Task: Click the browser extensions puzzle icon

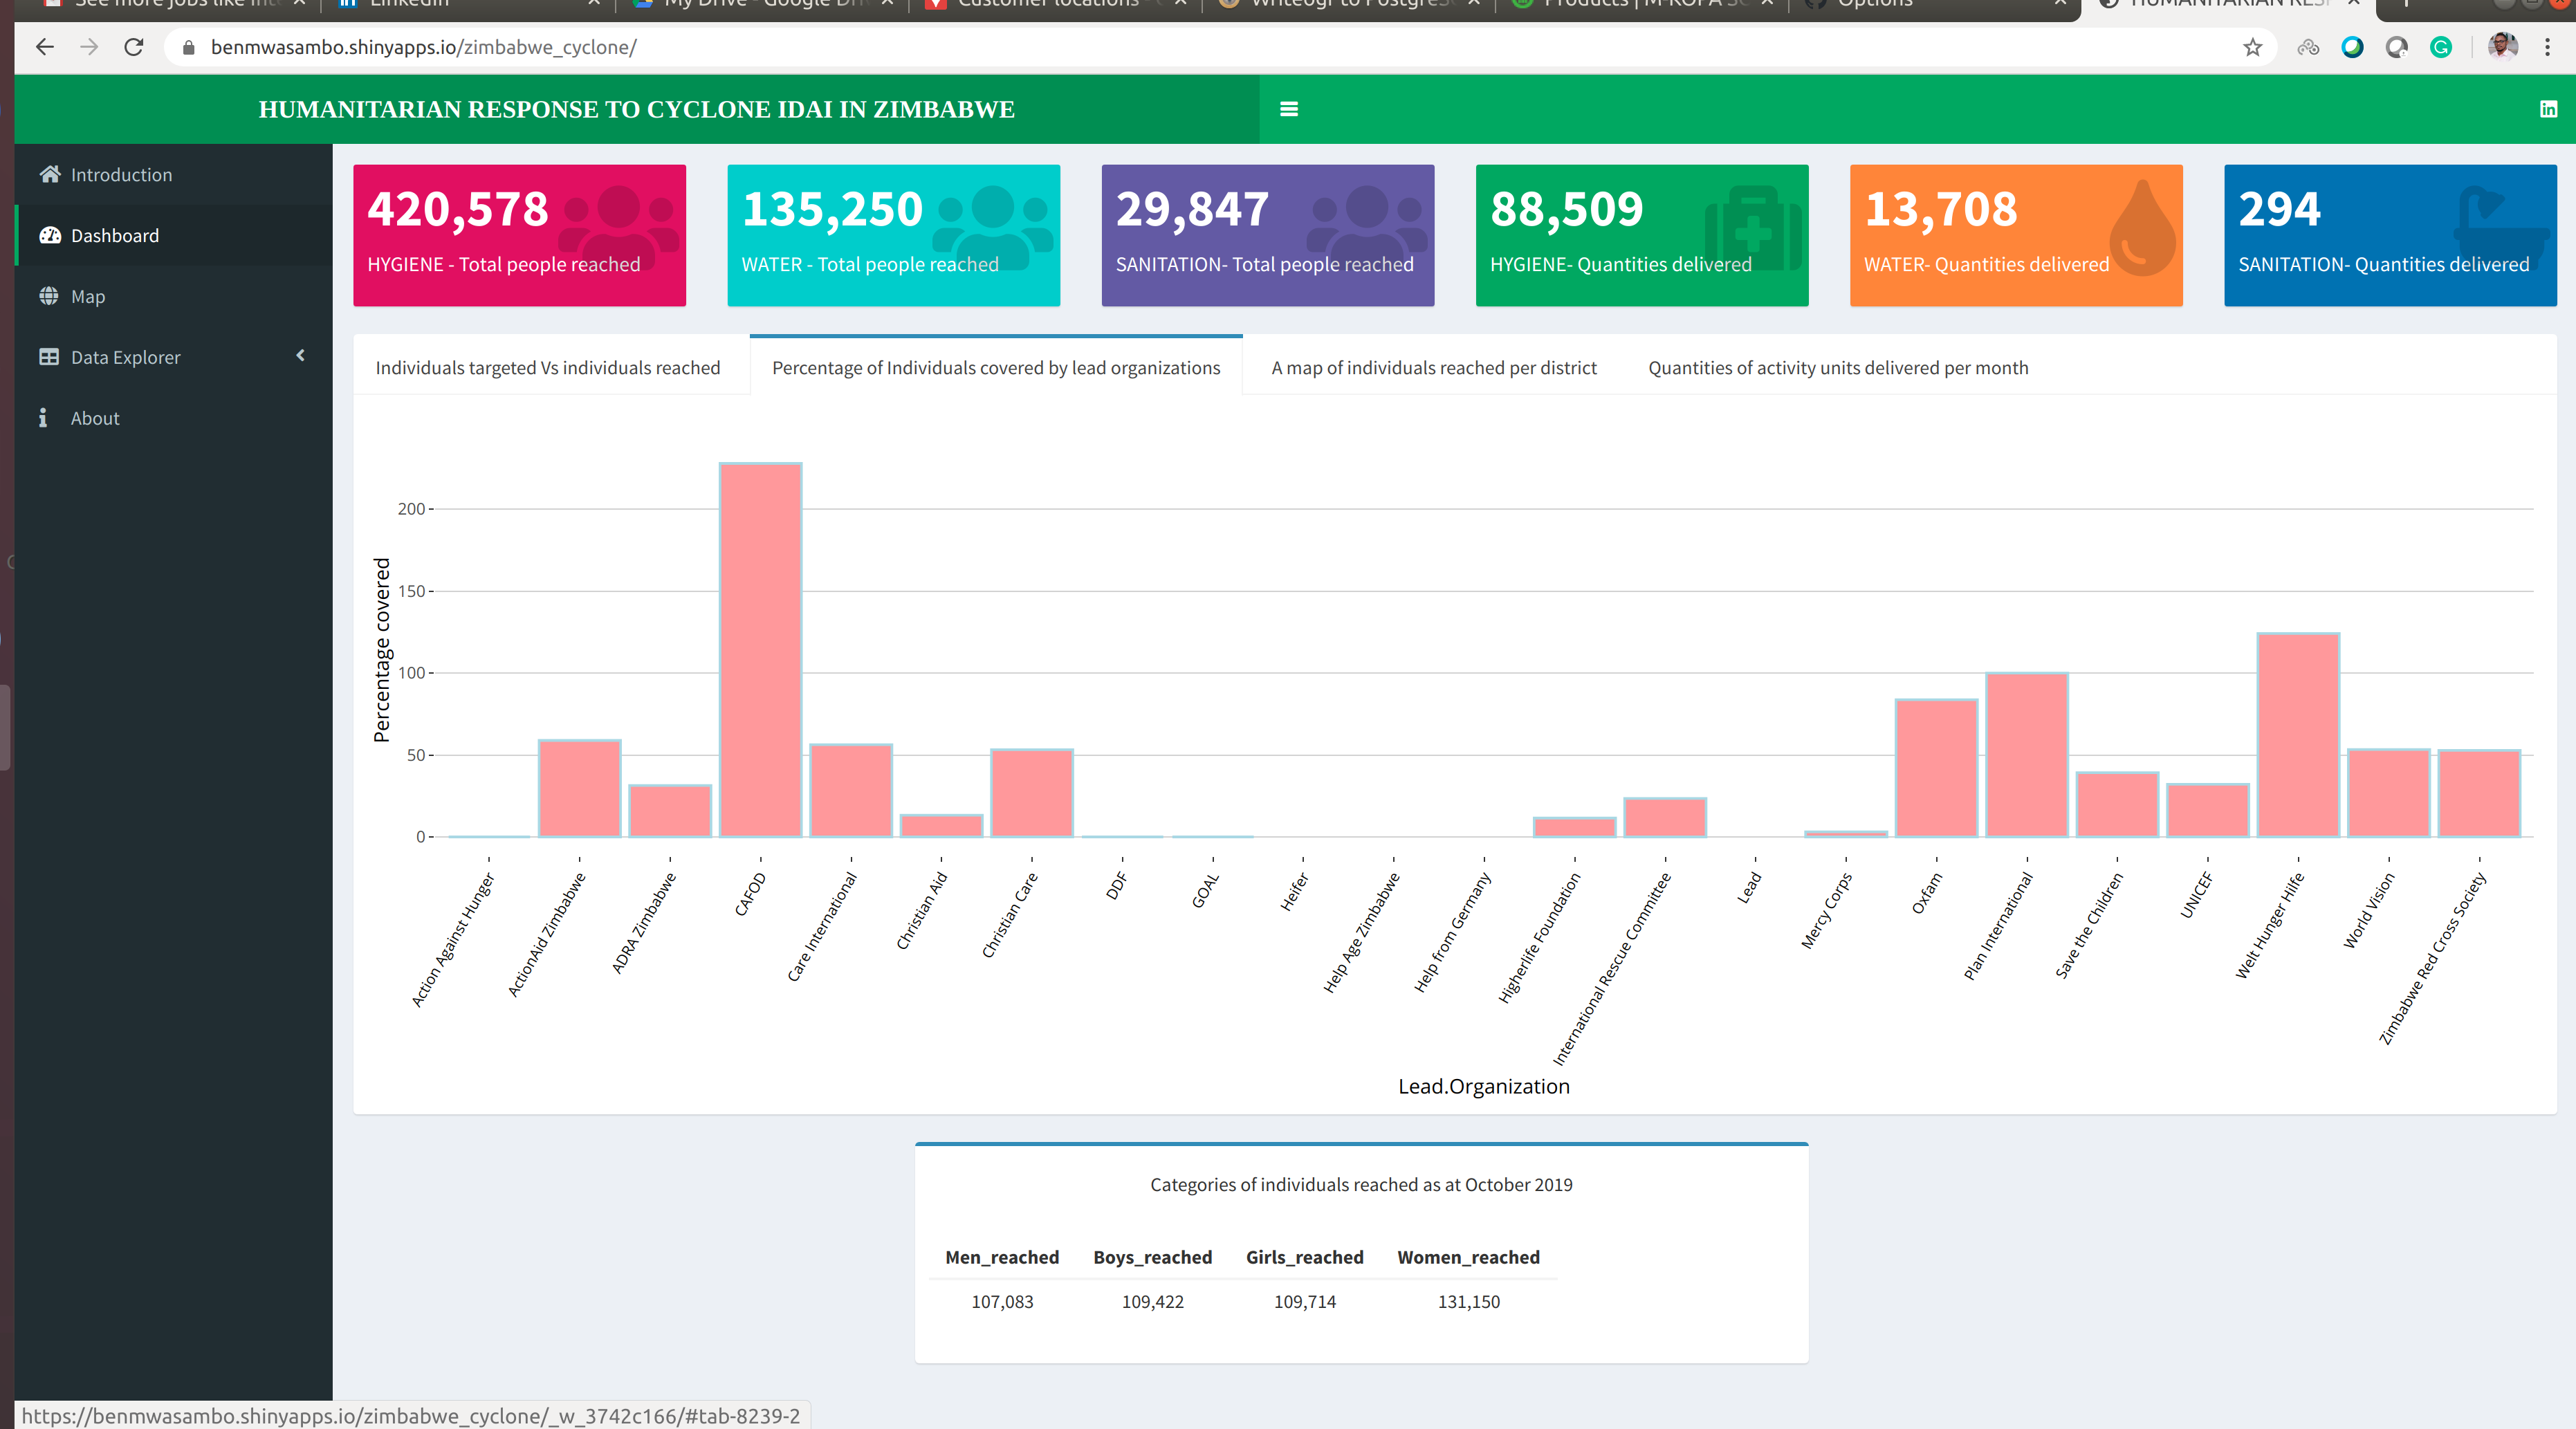Action: pyautogui.click(x=2309, y=47)
